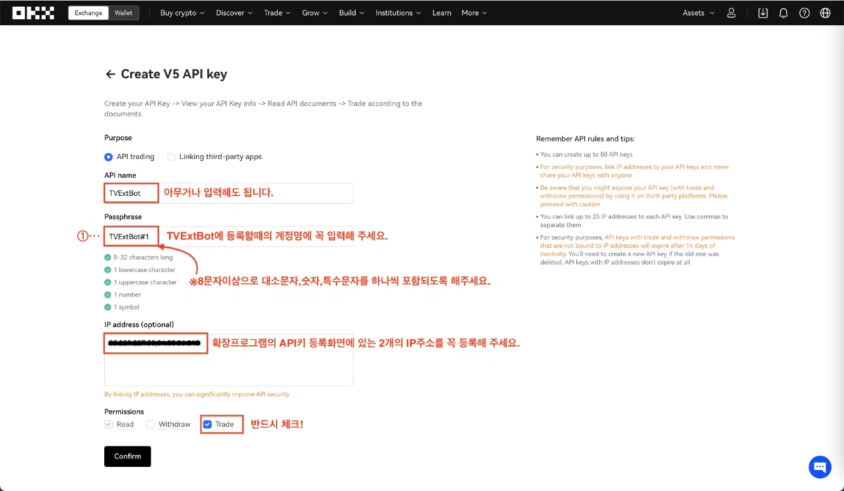
Task: Open the chat support bubble
Action: click(x=820, y=467)
